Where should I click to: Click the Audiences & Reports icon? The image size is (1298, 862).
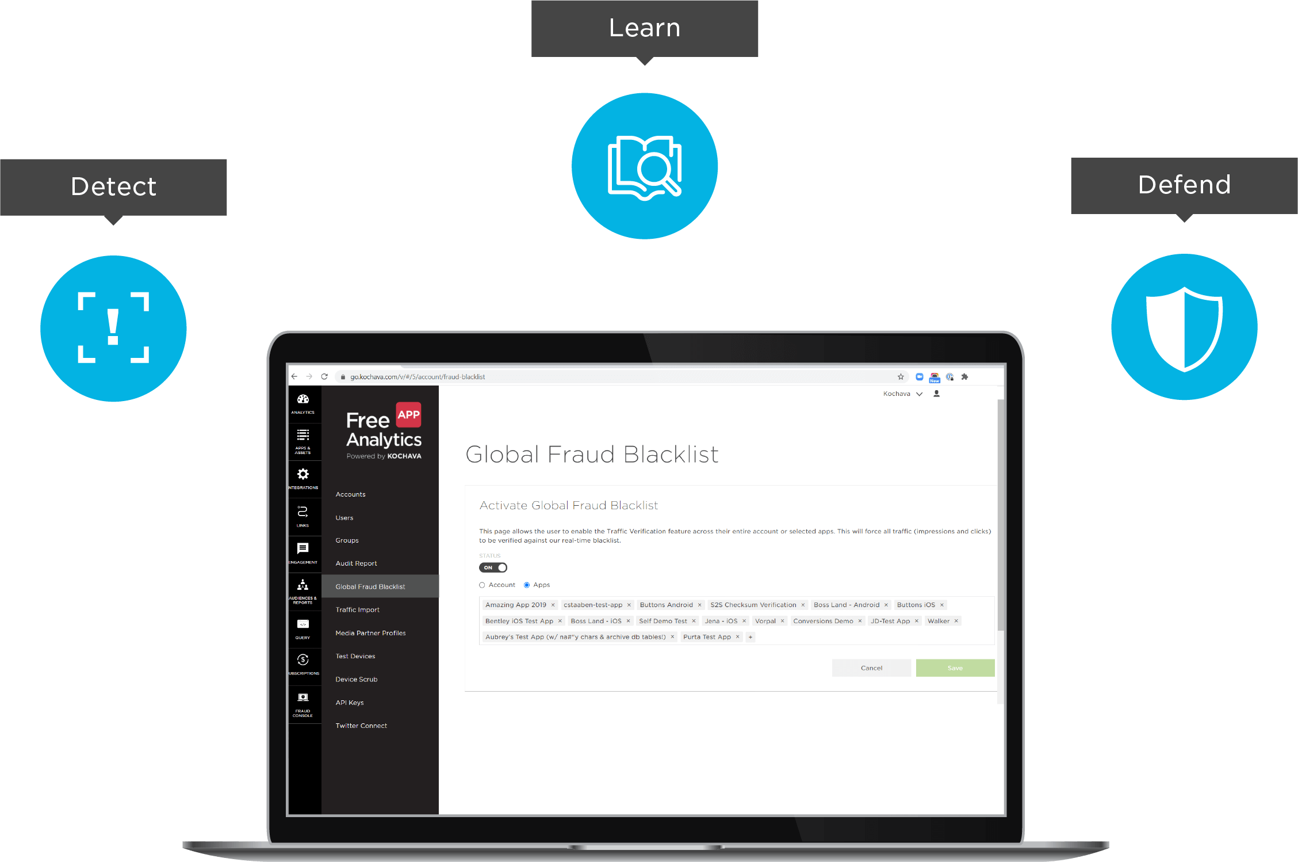click(x=301, y=591)
